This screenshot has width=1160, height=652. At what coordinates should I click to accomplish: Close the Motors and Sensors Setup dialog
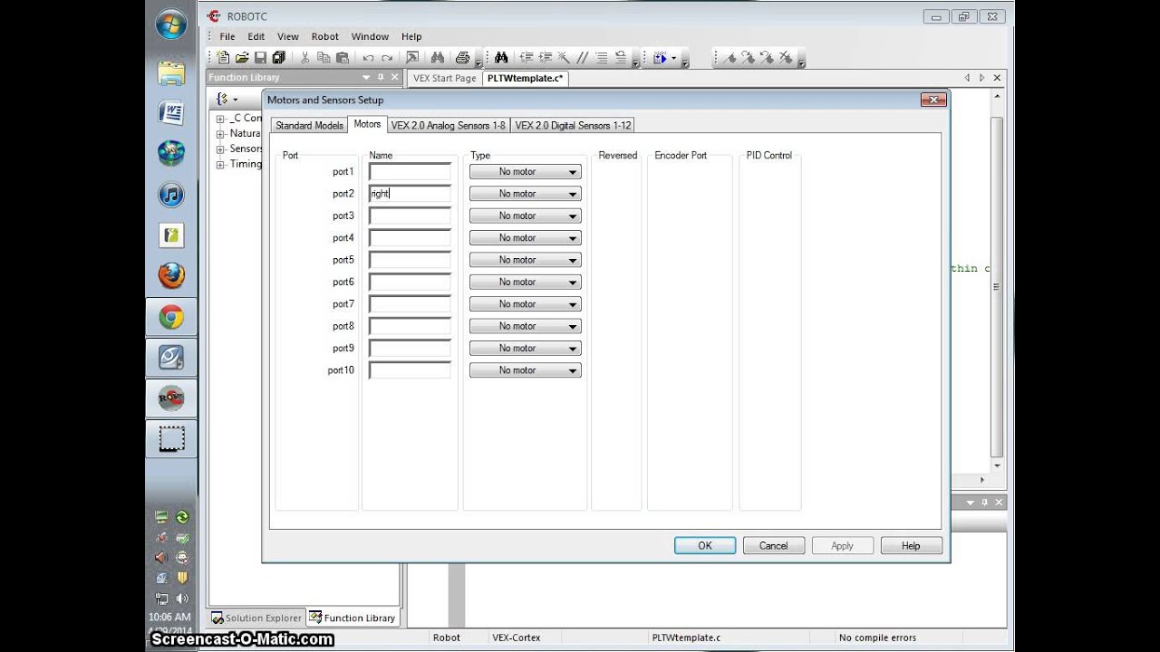[933, 100]
